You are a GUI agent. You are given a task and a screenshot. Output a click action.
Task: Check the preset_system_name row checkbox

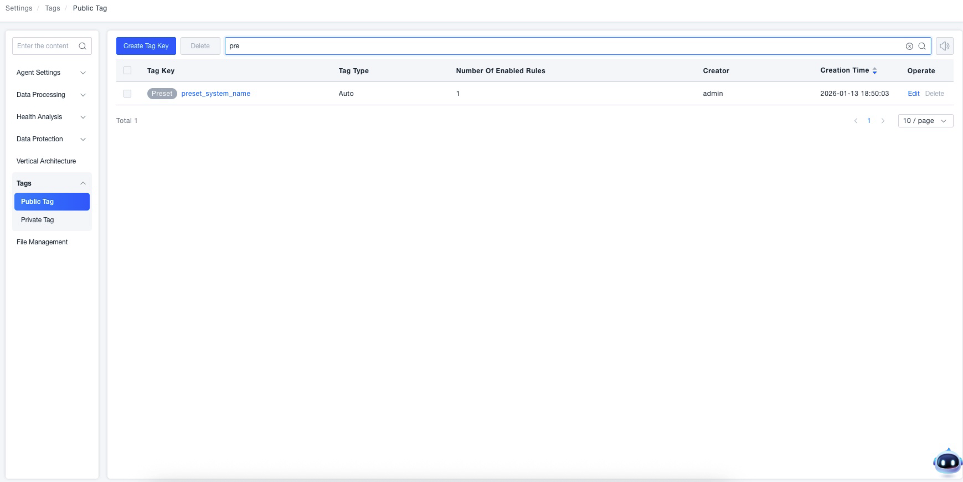pos(127,94)
